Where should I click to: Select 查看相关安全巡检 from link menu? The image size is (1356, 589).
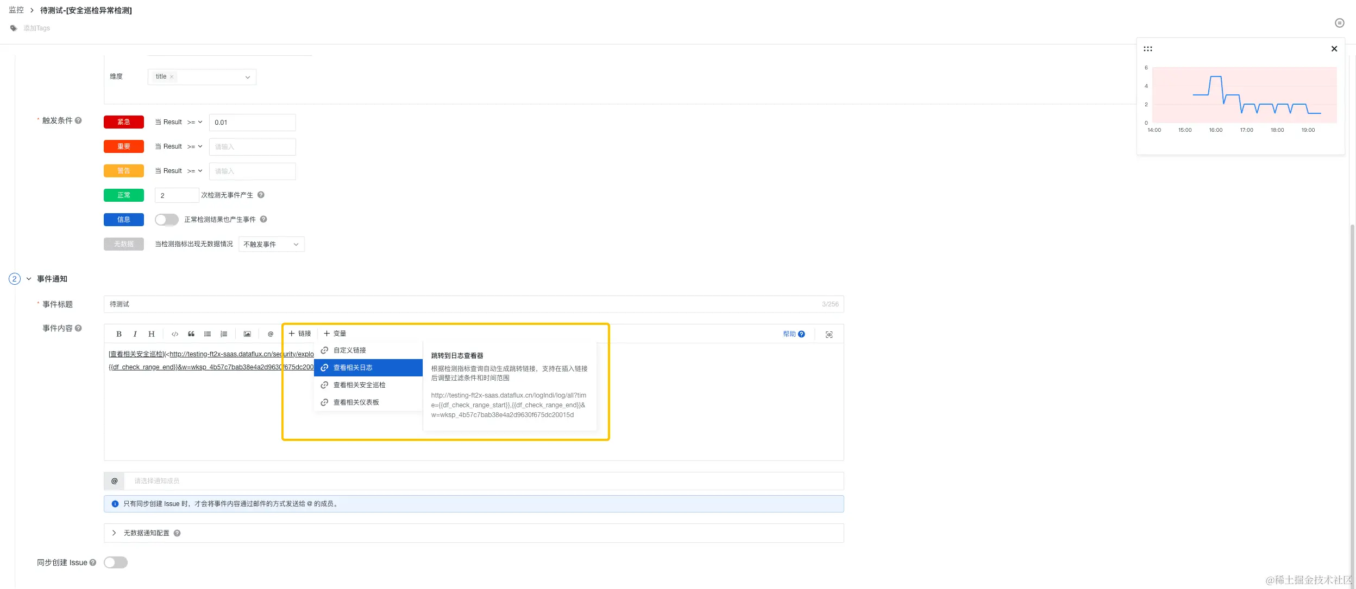(359, 385)
